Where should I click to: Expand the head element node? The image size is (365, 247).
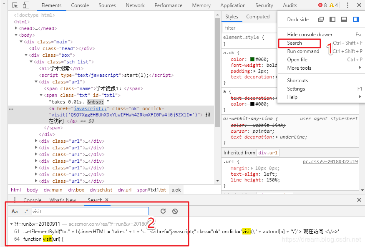tap(16, 28)
